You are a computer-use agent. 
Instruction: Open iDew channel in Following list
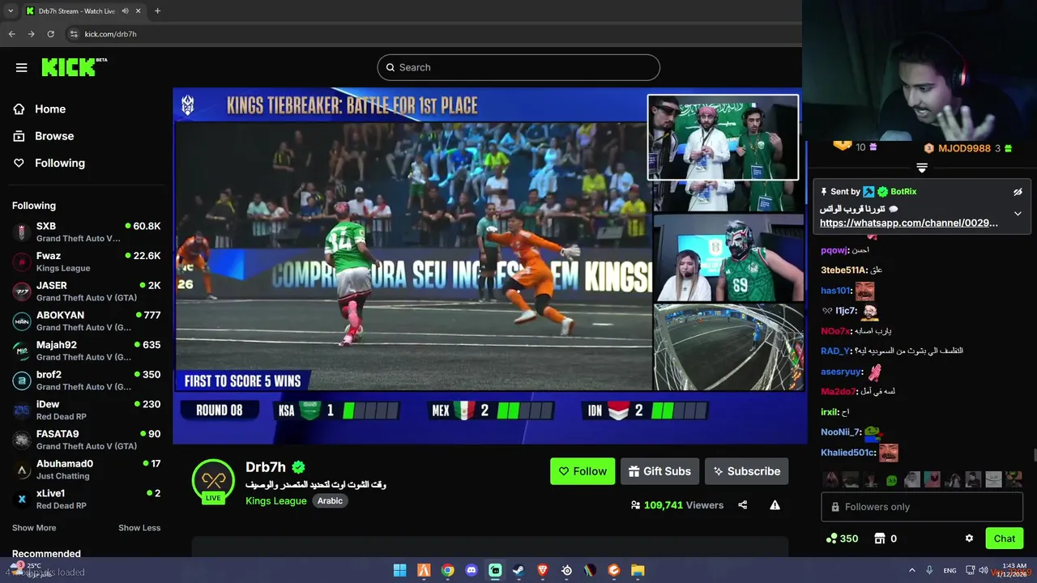(x=86, y=410)
